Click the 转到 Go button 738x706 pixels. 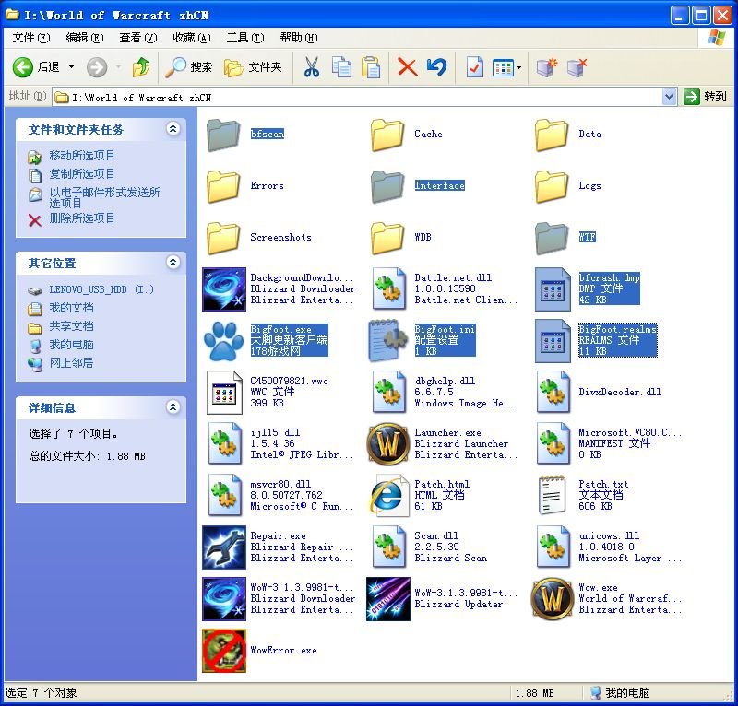[706, 97]
